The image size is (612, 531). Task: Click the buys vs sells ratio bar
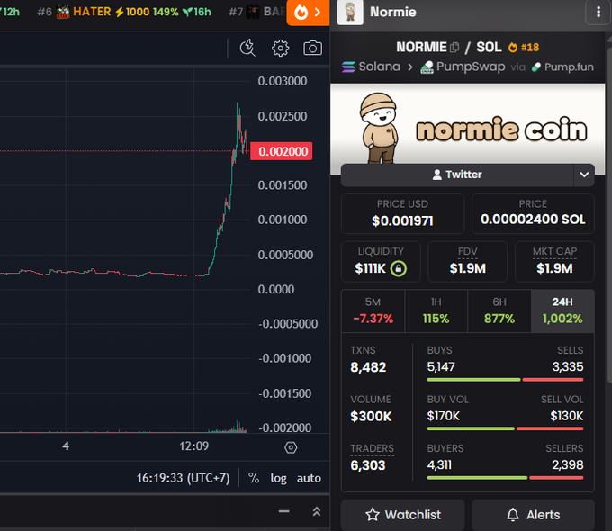(505, 380)
